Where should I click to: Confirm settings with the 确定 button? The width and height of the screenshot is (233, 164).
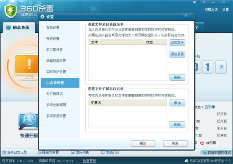pyautogui.click(x=143, y=143)
